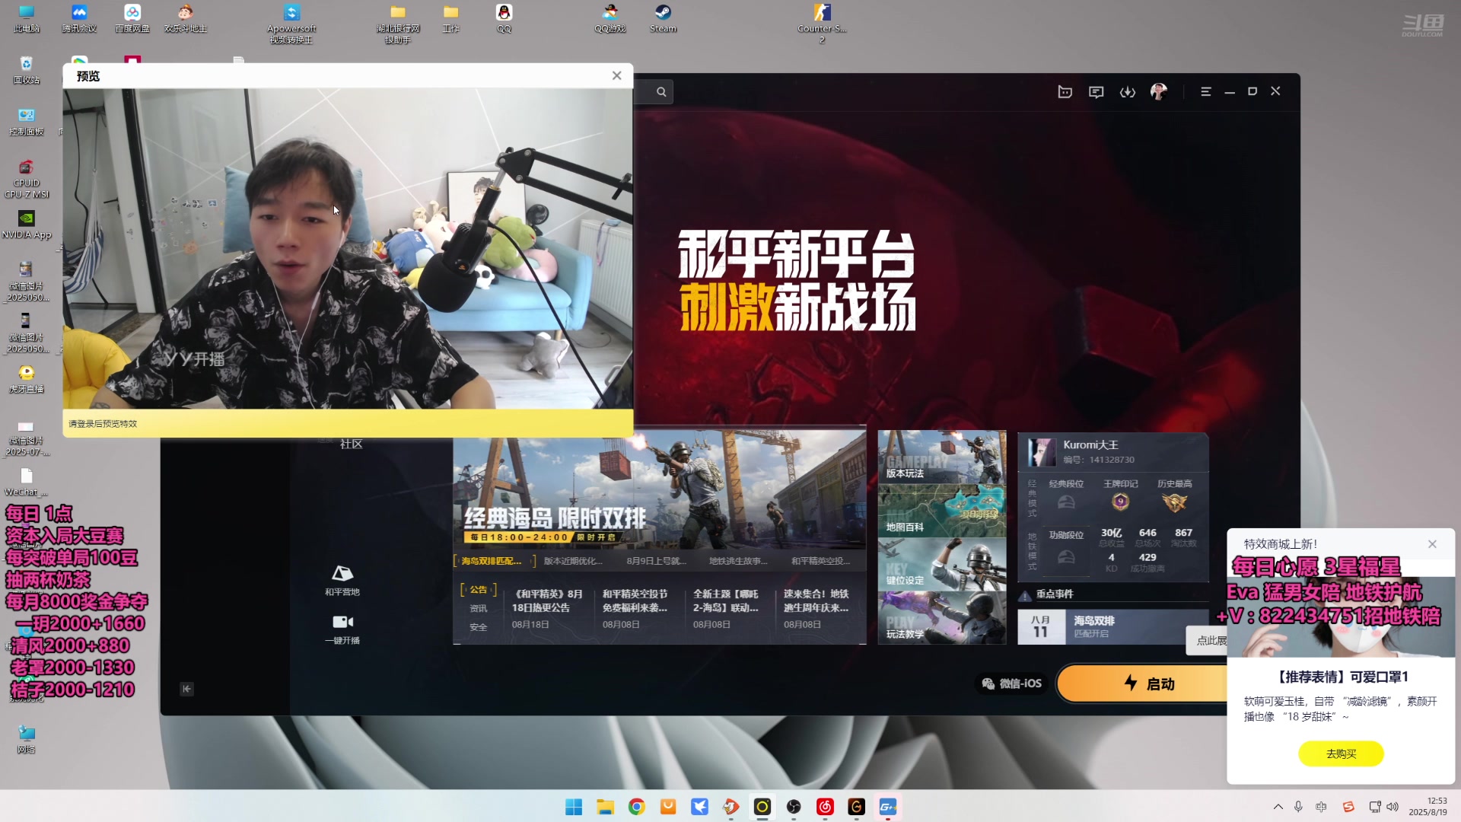Open the 键位设定 key settings thumbnail
The width and height of the screenshot is (1461, 822).
(x=942, y=564)
